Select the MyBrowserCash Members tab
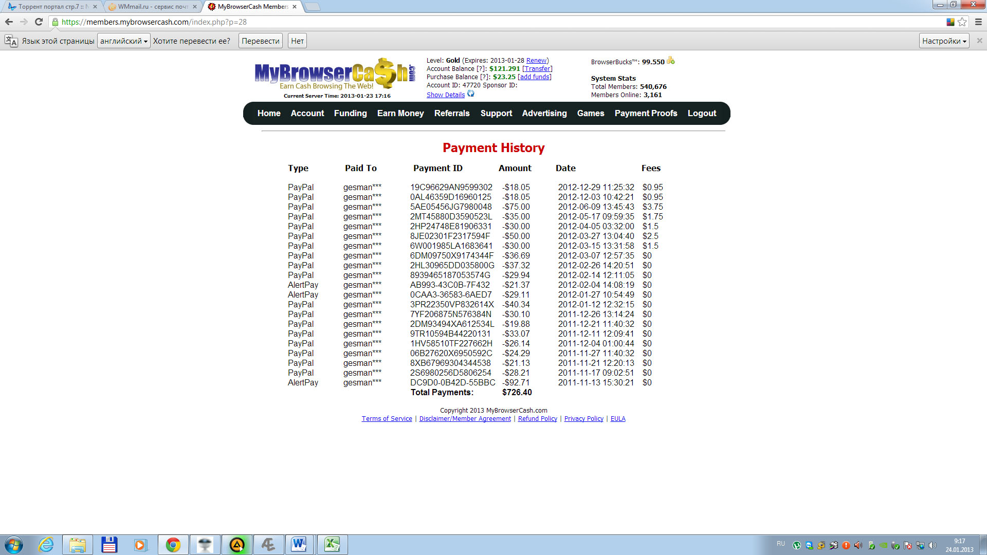Viewport: 987px width, 555px height. (x=252, y=7)
